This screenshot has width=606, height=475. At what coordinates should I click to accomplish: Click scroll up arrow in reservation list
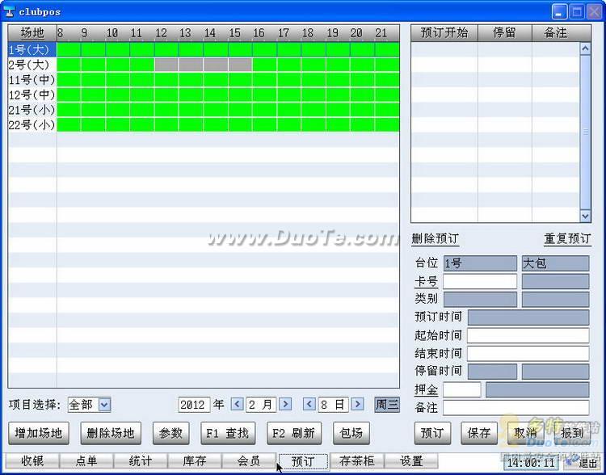tap(586, 48)
